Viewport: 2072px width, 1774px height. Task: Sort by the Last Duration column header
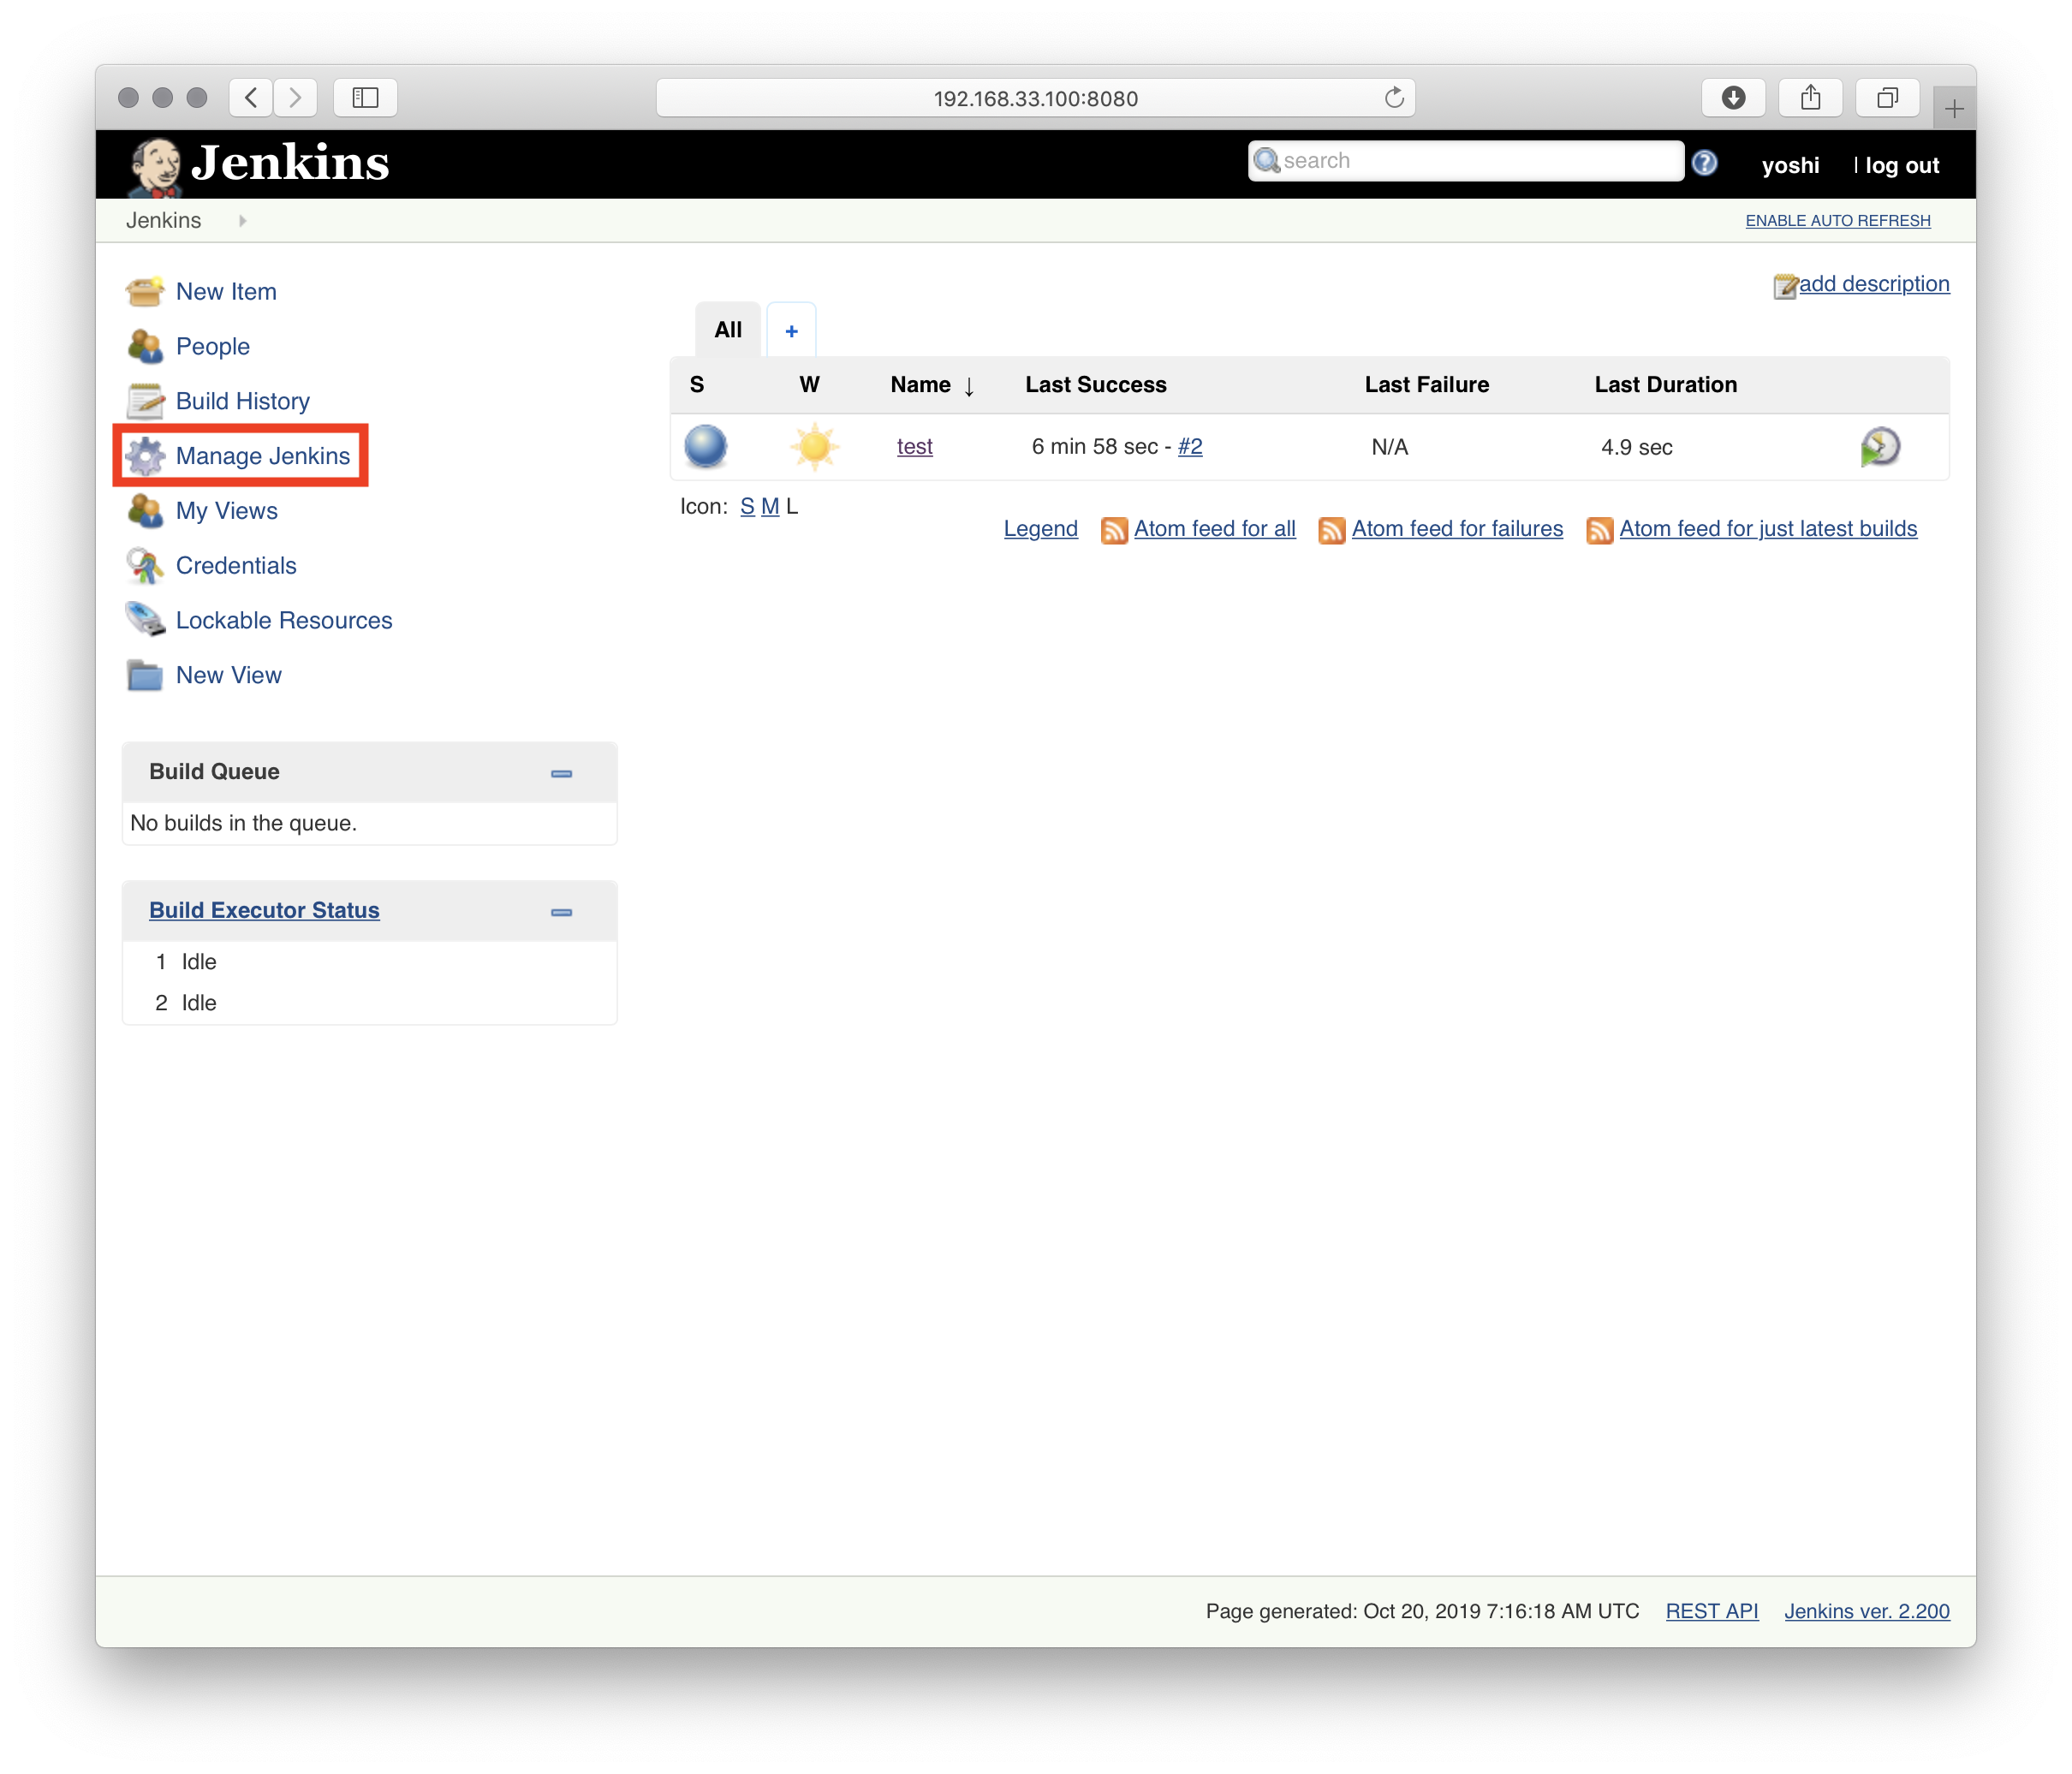(x=1666, y=385)
